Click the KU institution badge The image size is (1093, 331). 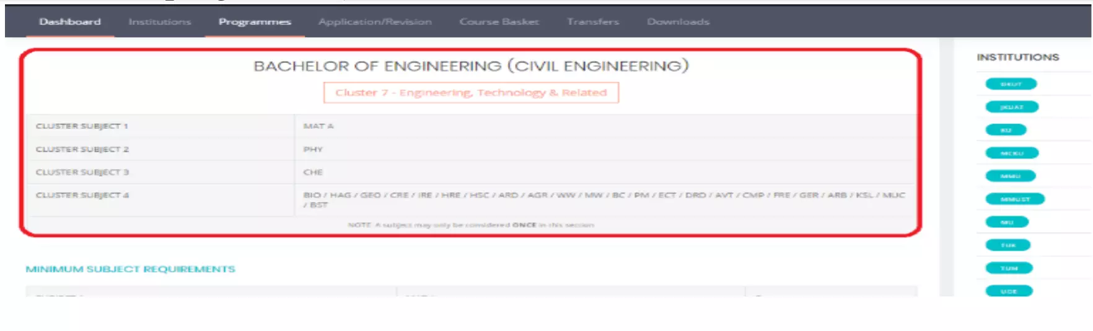pos(1006,130)
